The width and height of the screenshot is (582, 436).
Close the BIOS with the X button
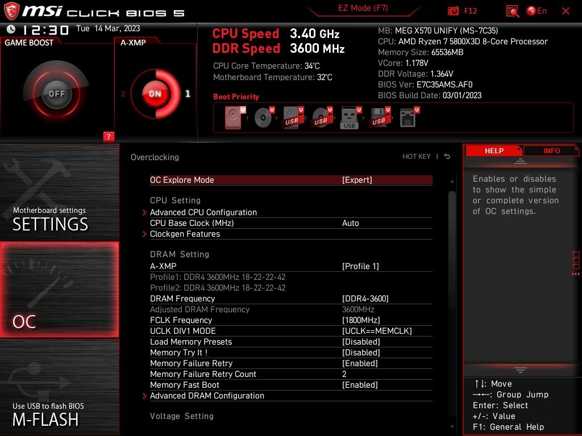point(566,11)
